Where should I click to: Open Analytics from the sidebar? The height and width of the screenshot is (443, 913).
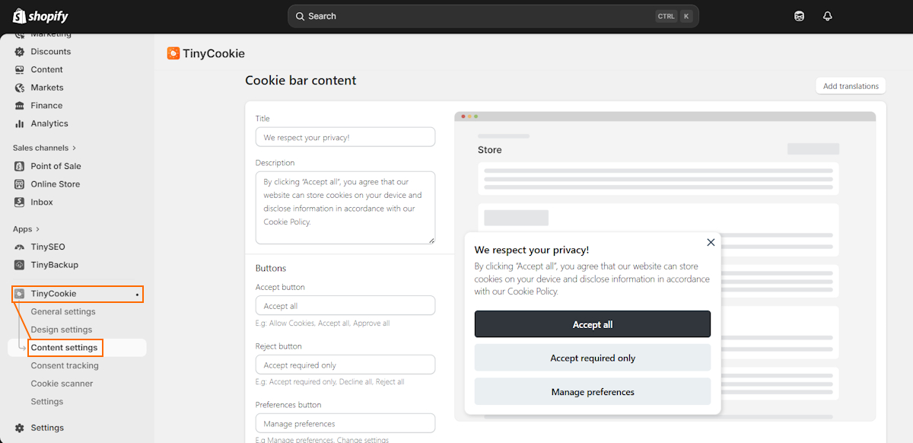coord(49,123)
